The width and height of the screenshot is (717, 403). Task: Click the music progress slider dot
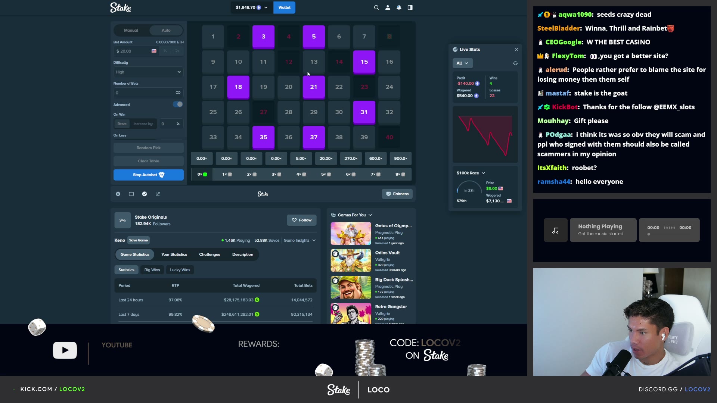pyautogui.click(x=649, y=234)
